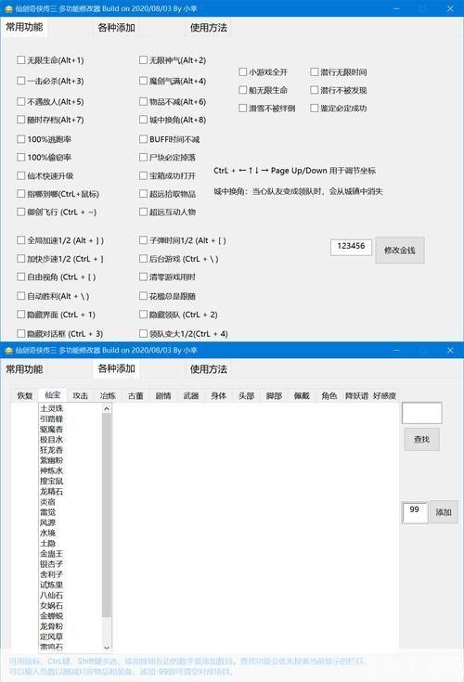
Task: Open 各种添加 tab in the top window
Action: [x=116, y=28]
